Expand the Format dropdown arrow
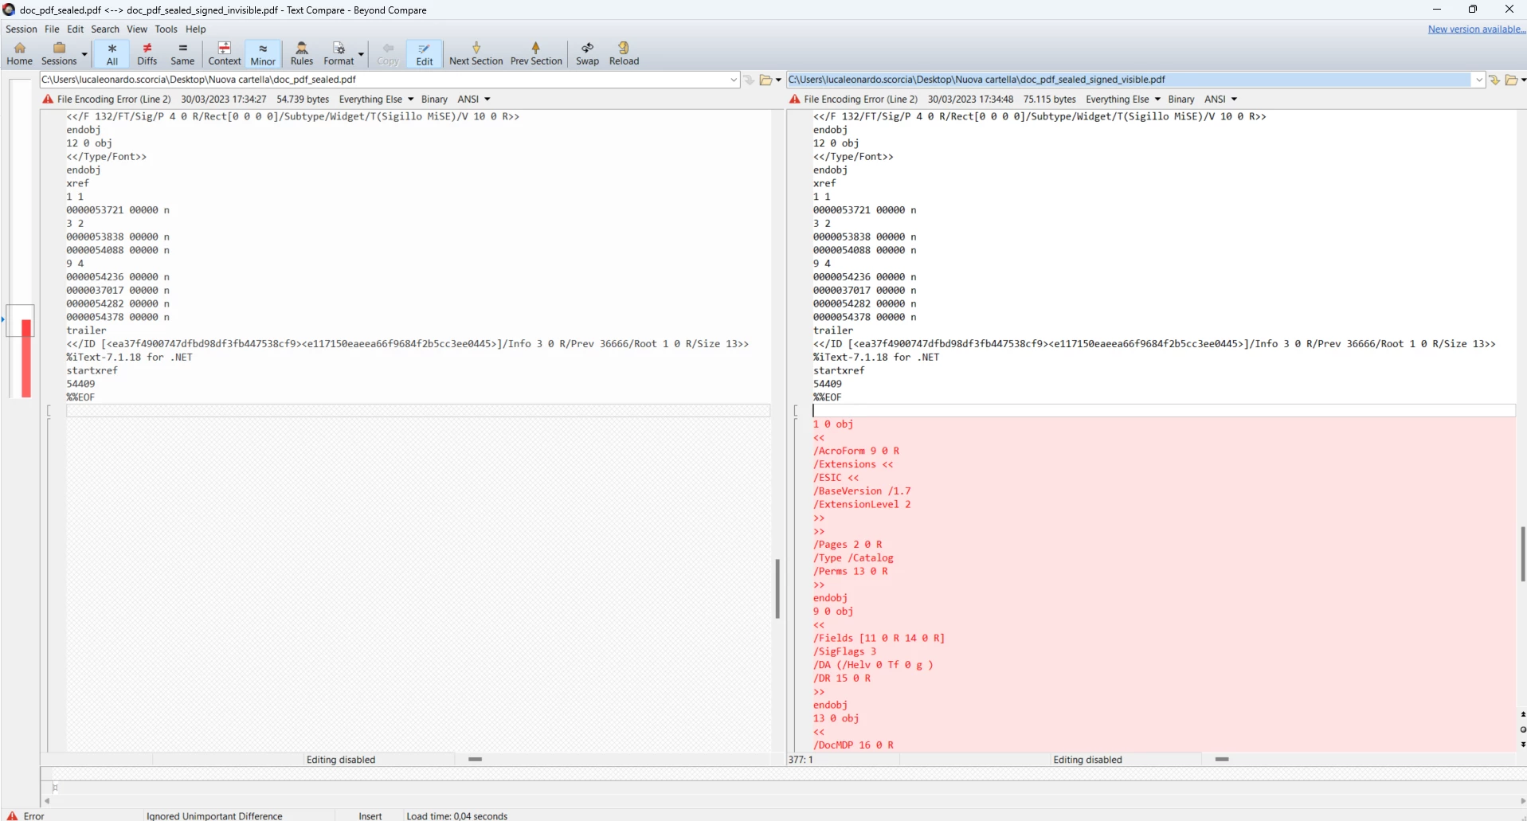 point(362,54)
